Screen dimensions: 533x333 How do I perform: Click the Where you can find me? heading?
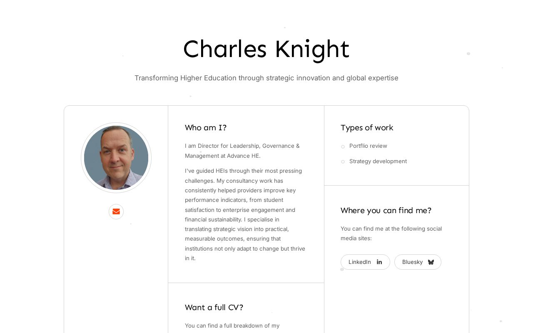coord(386,211)
